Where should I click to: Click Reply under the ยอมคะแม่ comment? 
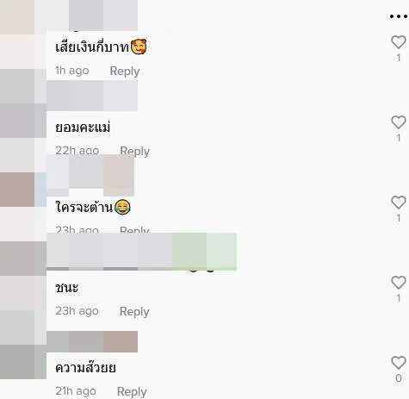point(134,151)
